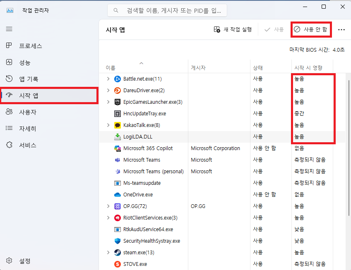Click the 마지막 BIOS 시간 4.0초 text
Screen dimensions: 351x270
(x=317, y=50)
